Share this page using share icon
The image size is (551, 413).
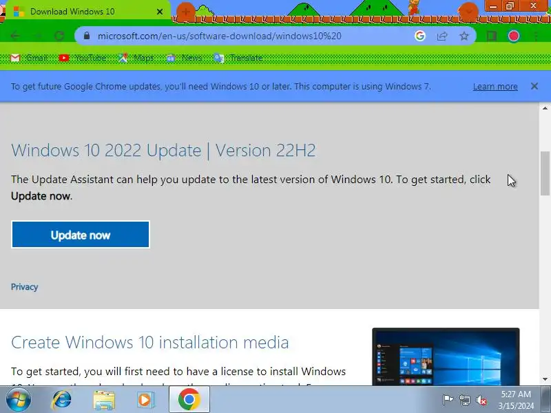(442, 36)
